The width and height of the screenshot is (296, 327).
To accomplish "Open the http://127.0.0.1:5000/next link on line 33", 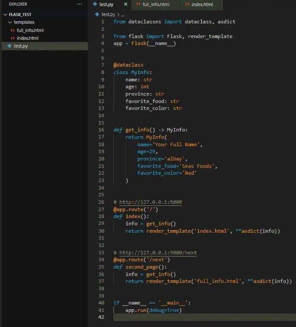I will pos(158,253).
